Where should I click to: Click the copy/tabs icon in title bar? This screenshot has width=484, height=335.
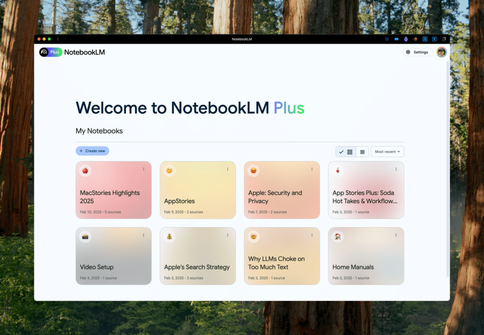(444, 39)
